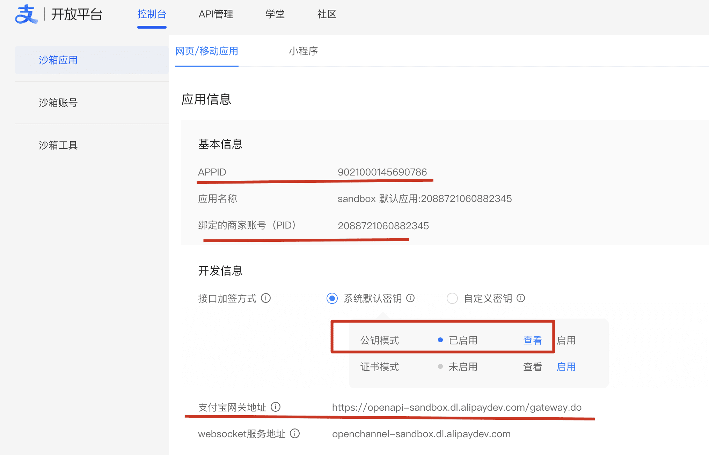Click the 未启用 status text
The height and width of the screenshot is (455, 709).
(463, 367)
